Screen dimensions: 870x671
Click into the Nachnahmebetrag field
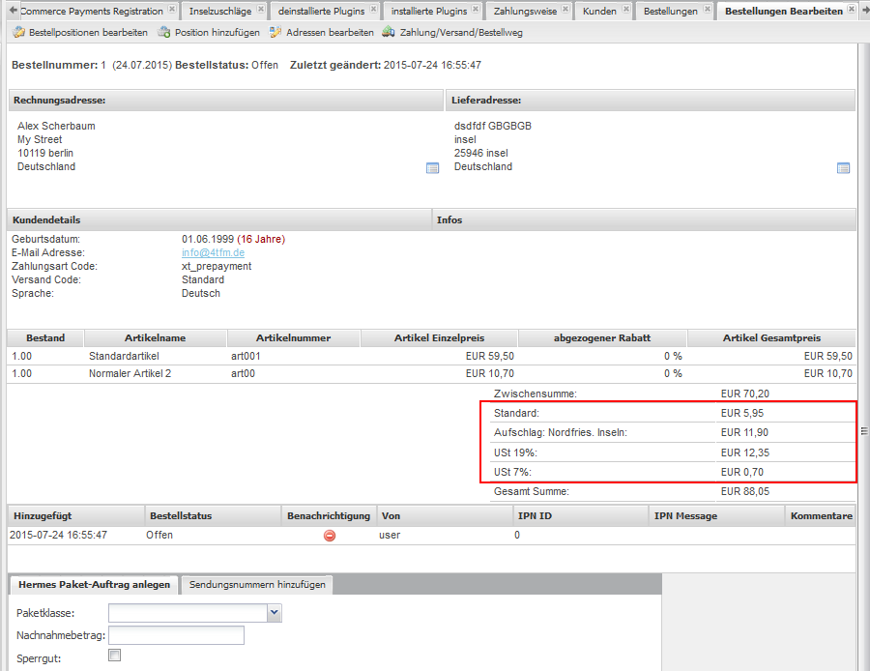pos(176,635)
